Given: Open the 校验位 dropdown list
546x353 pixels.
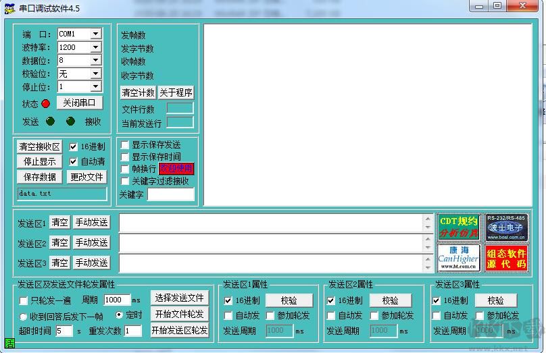Looking at the screenshot, I should click(96, 74).
